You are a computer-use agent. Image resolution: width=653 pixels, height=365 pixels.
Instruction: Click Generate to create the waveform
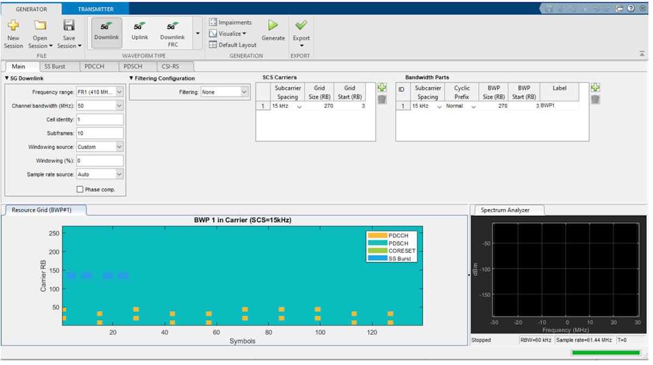click(273, 30)
